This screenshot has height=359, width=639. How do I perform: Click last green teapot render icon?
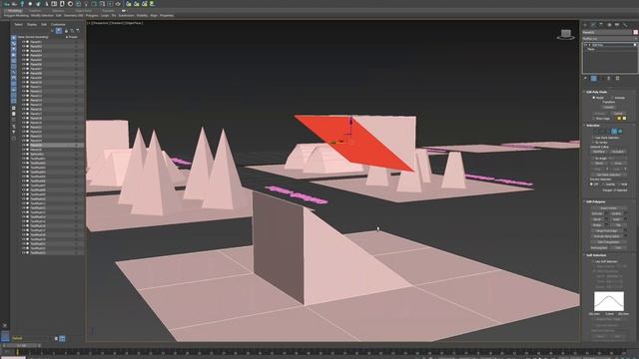tap(152, 4)
